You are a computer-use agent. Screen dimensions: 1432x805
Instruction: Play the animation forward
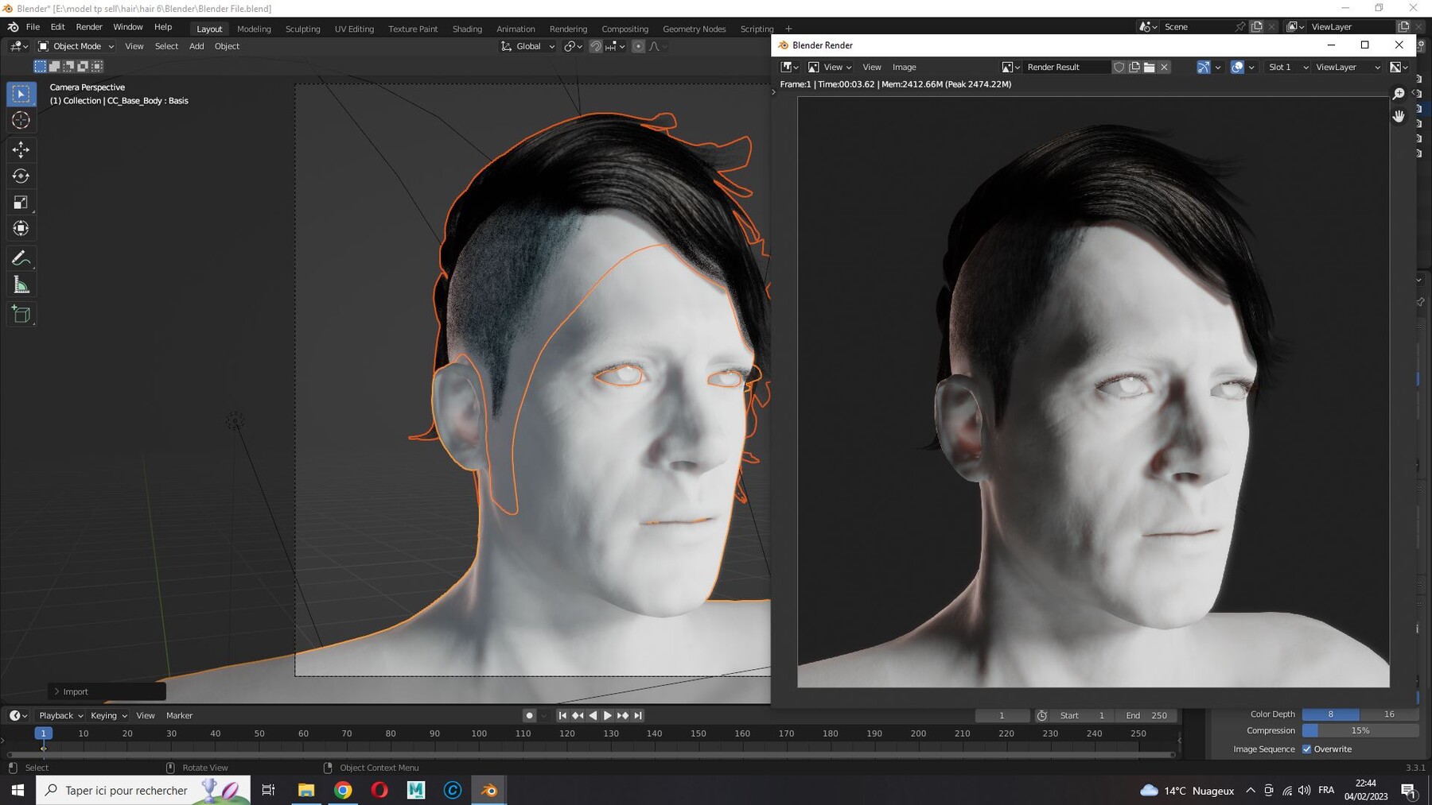coord(608,716)
